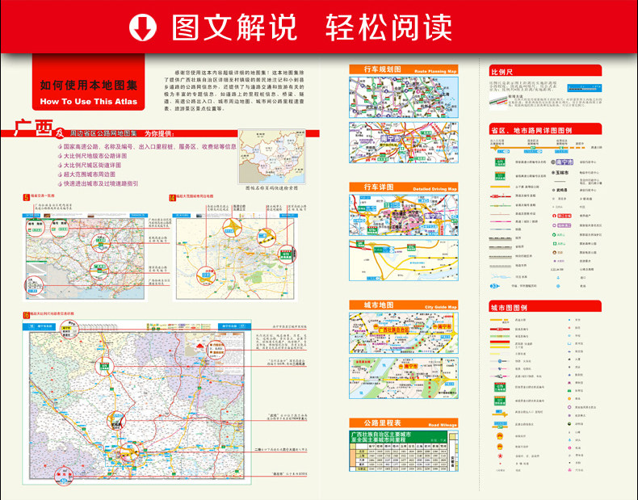638x500 pixels.
Task: Open the lower City Guide thumbnail labeled 南宁市
Action: 404,378
